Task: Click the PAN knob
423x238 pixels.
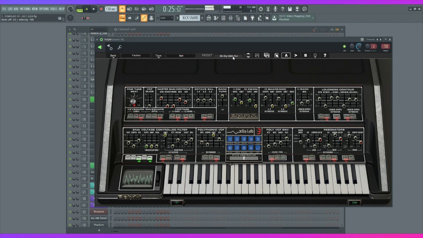Action: pyautogui.click(x=352, y=47)
